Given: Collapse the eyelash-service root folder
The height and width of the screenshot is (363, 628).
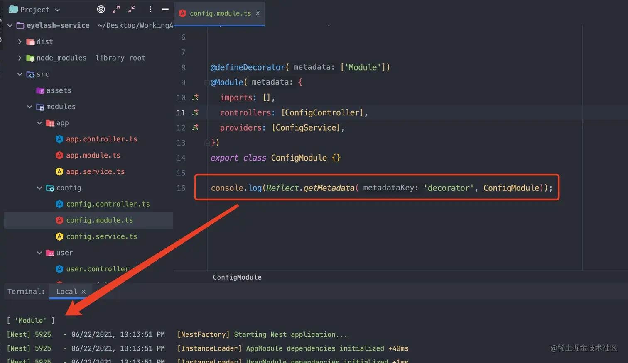Looking at the screenshot, I should point(10,25).
